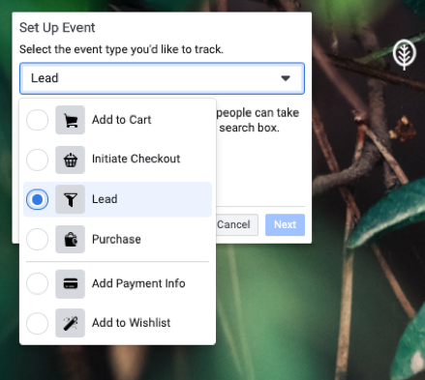Click the shopping cart icon for Add to Cart
The width and height of the screenshot is (425, 380).
click(x=70, y=120)
